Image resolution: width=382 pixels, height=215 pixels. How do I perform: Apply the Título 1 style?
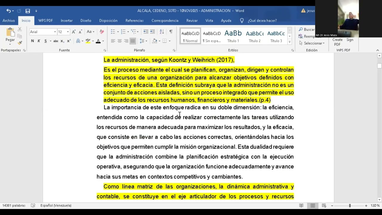pyautogui.click(x=233, y=36)
